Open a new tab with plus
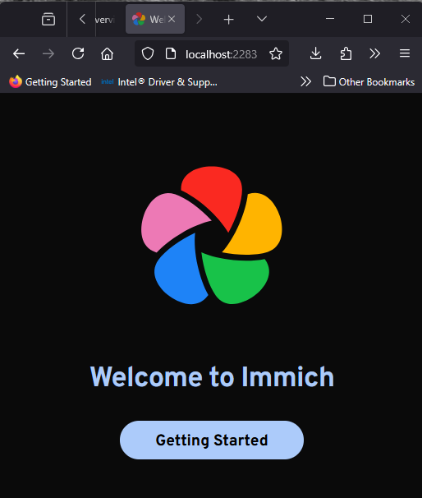Viewport: 422px width, 498px height. [229, 20]
